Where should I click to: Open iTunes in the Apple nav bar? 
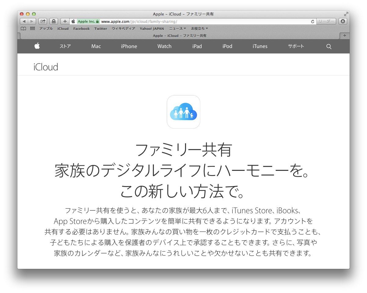260,46
